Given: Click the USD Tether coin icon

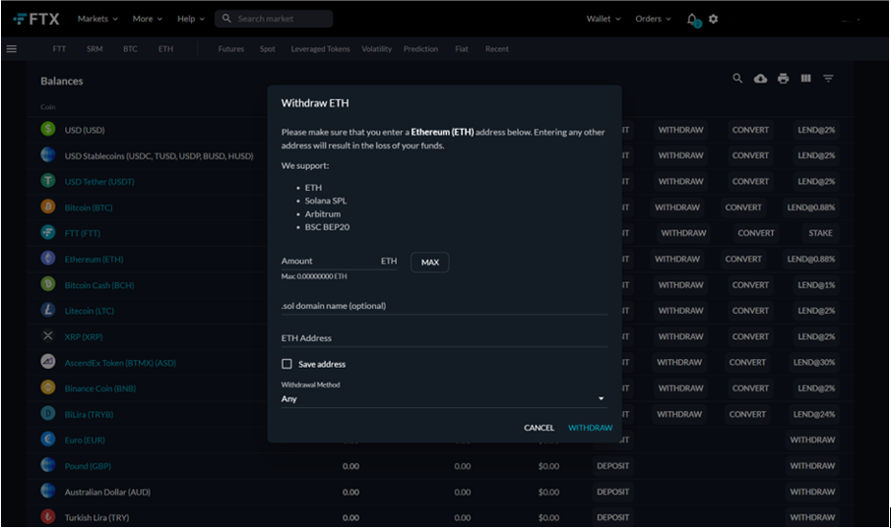Looking at the screenshot, I should pyautogui.click(x=48, y=181).
